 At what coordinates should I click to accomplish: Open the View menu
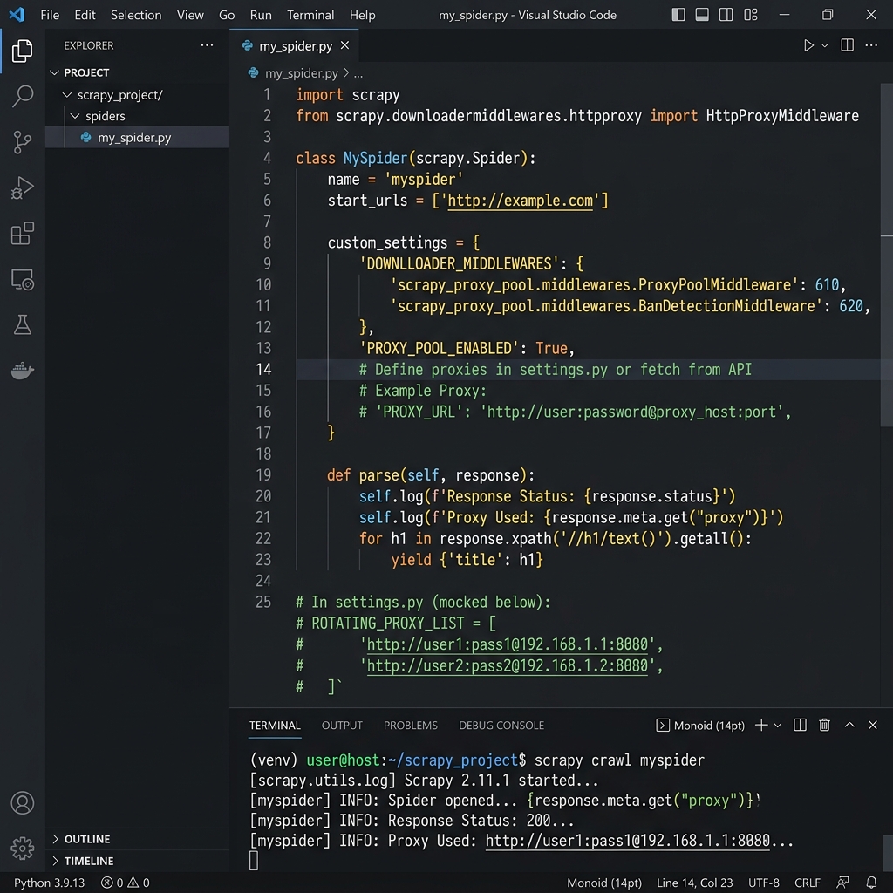[190, 15]
